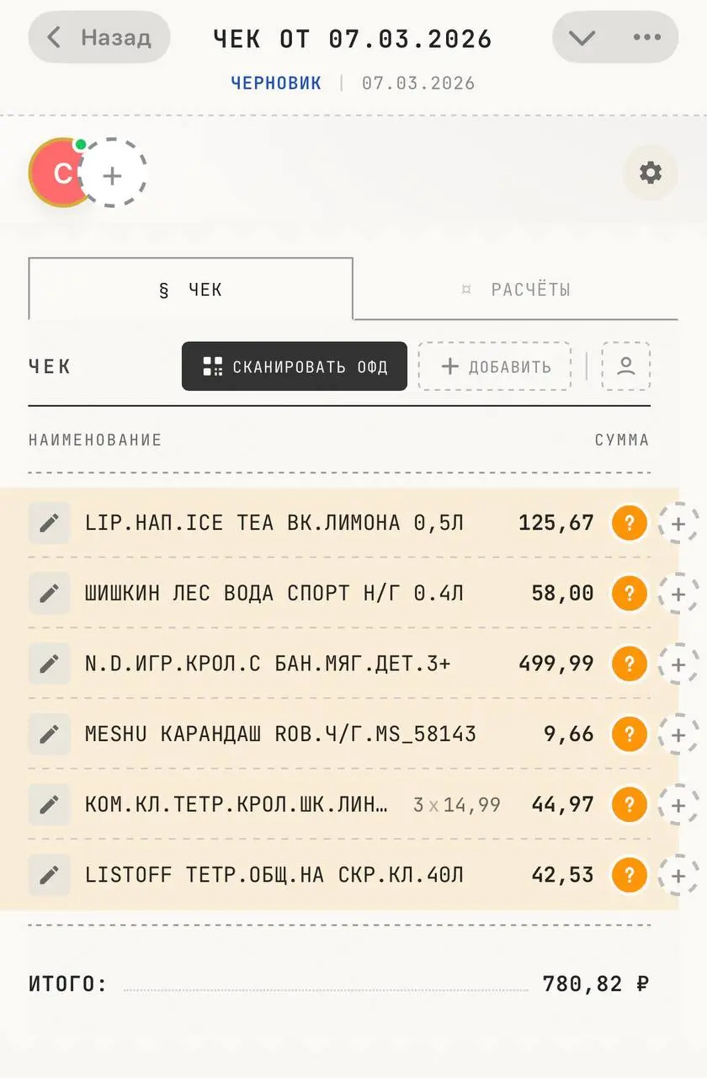The width and height of the screenshot is (707, 1078).
Task: Tap orange question mark beside 125,67
Action: [630, 523]
